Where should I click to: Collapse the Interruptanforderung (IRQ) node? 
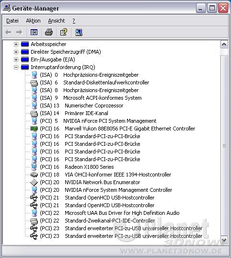[x=16, y=67]
